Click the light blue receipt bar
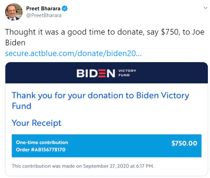The width and height of the screenshot is (210, 178). tap(107, 146)
